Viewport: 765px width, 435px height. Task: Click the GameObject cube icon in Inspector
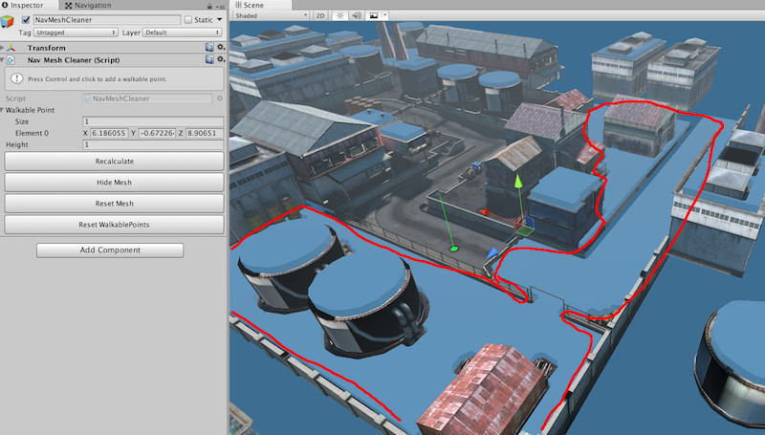(x=8, y=21)
